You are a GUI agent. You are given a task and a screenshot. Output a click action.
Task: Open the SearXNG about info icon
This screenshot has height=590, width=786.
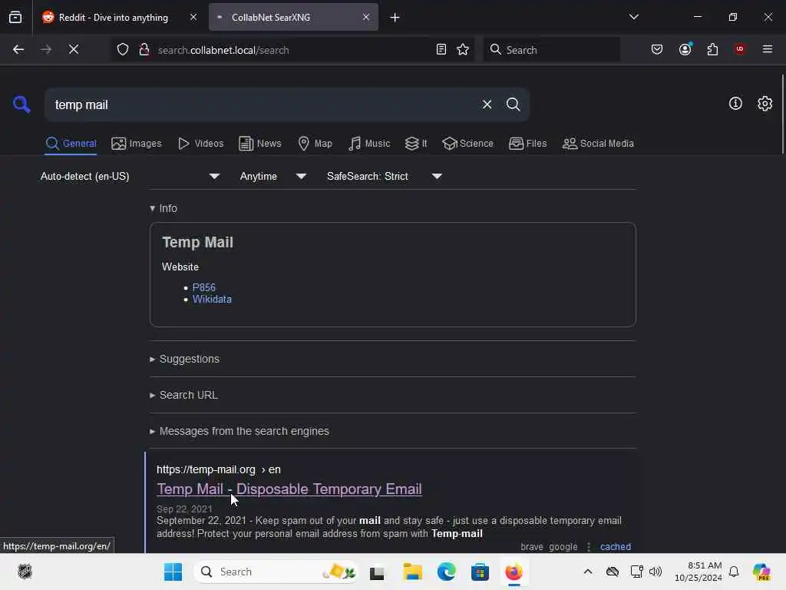pos(735,104)
